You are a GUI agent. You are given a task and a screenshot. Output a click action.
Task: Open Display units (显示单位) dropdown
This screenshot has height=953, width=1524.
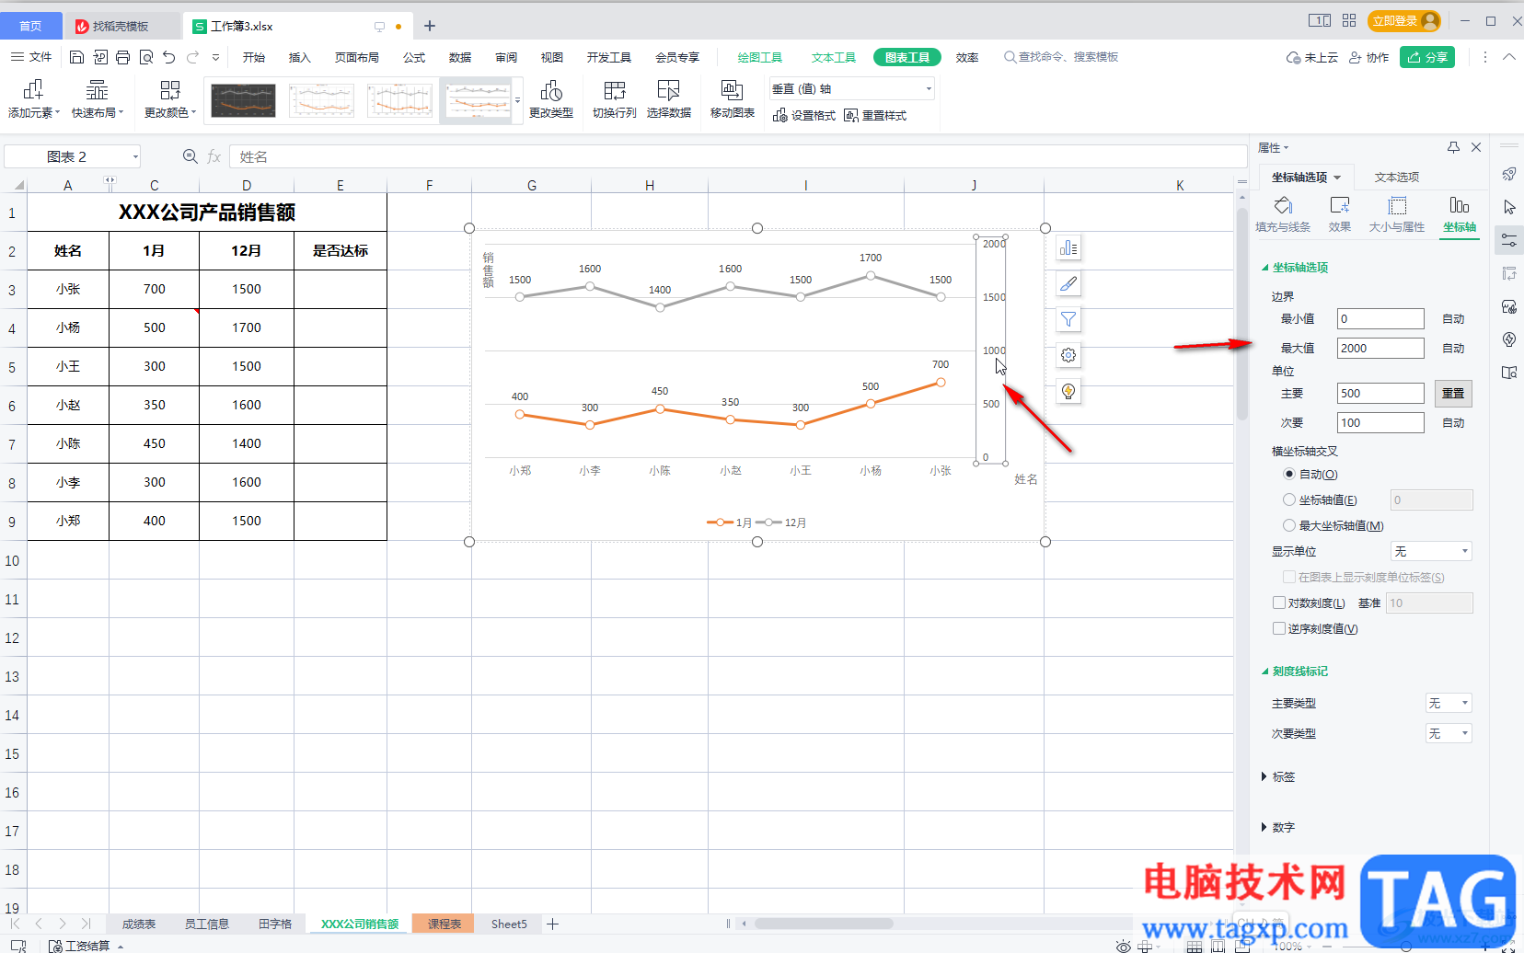(1431, 552)
